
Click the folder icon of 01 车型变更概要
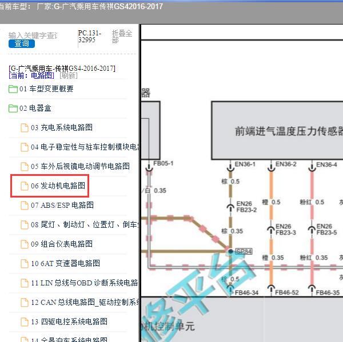(x=13, y=89)
